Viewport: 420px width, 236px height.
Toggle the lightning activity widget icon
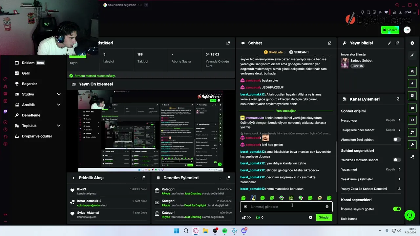point(412,84)
